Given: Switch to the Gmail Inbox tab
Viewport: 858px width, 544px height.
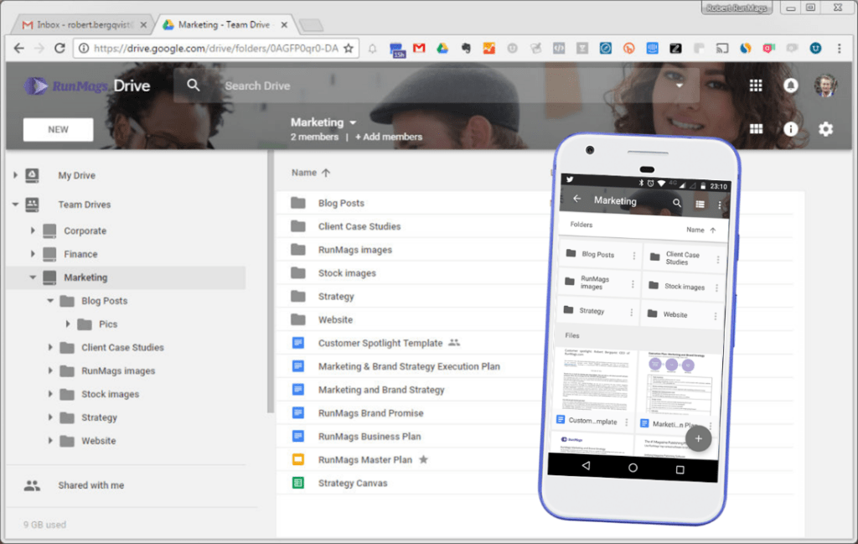Looking at the screenshot, I should click(x=85, y=24).
